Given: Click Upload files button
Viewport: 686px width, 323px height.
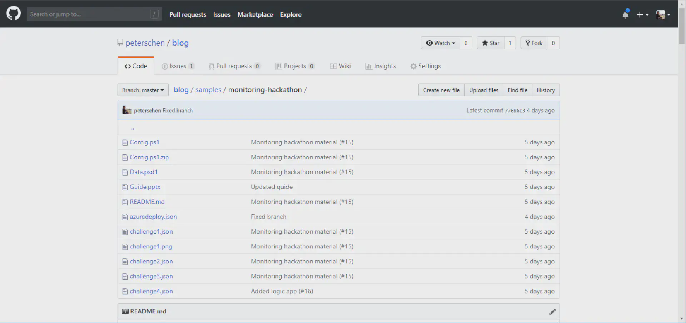Looking at the screenshot, I should (484, 90).
